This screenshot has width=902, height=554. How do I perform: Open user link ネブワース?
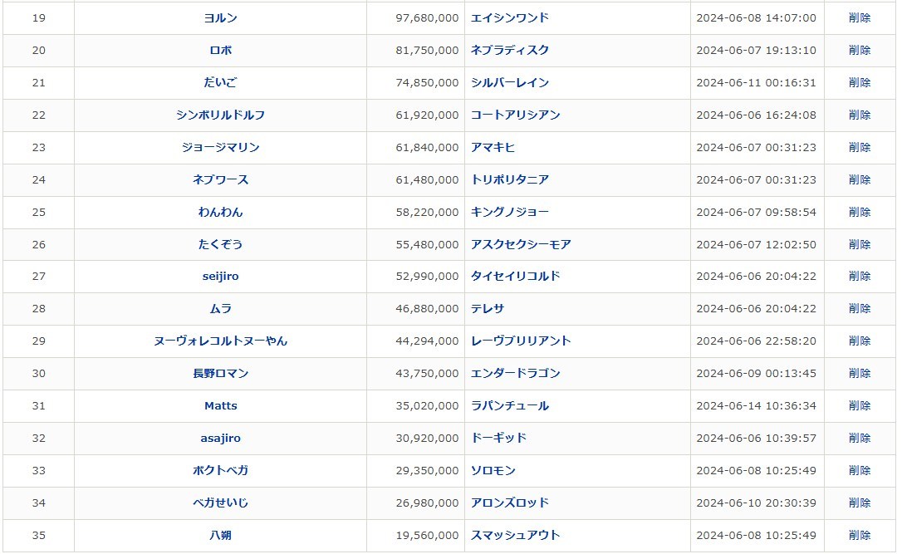220,179
